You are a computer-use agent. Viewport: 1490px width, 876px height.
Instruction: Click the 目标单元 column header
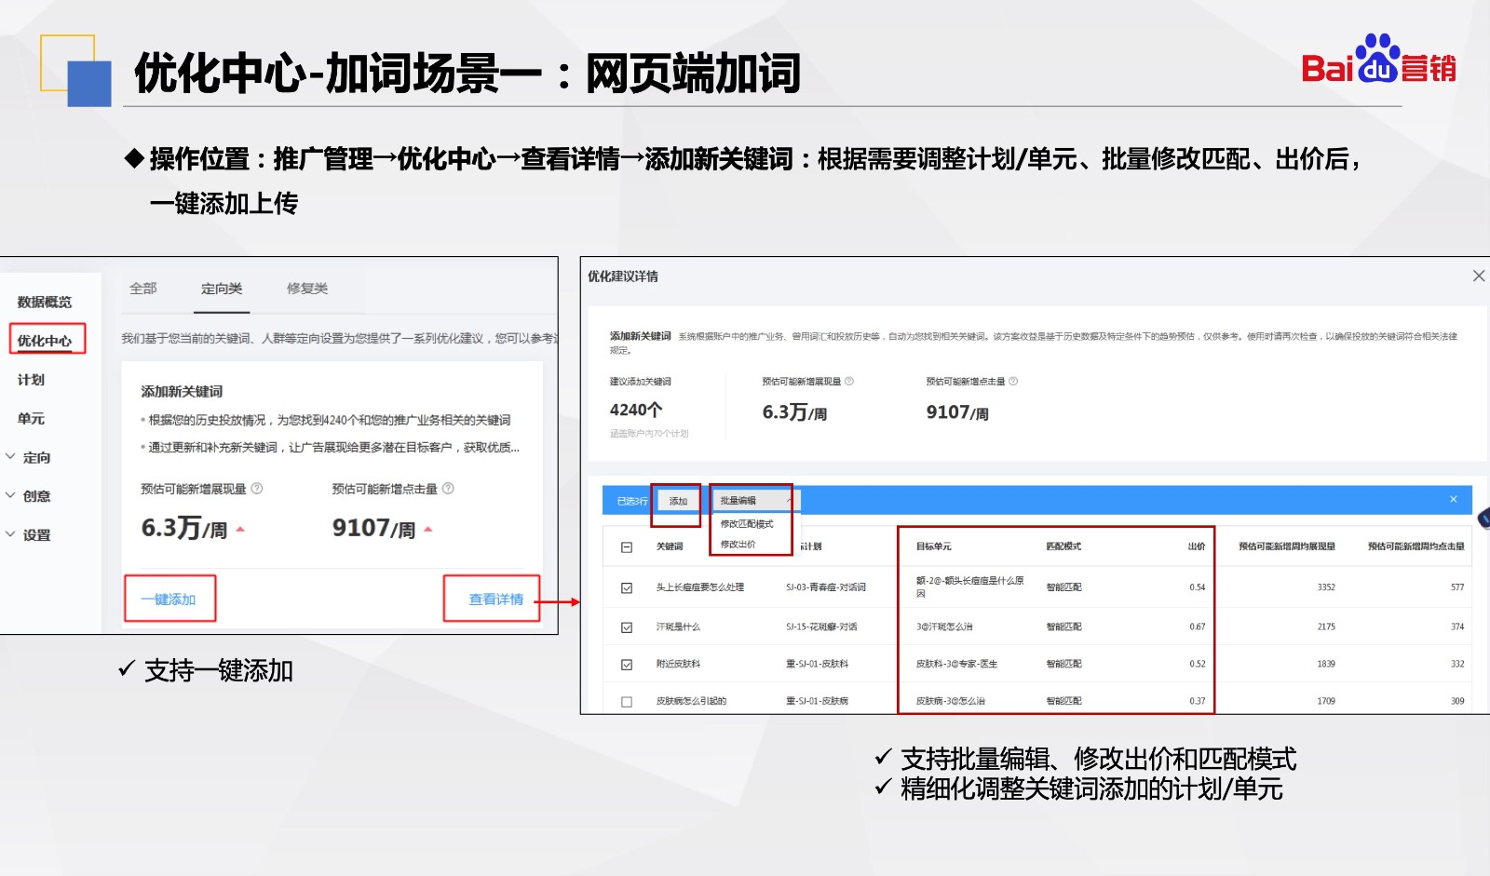coord(934,546)
